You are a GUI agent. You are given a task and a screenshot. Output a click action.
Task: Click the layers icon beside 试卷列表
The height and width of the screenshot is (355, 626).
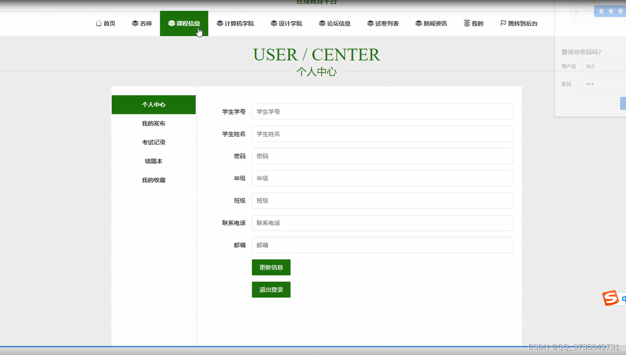(370, 23)
